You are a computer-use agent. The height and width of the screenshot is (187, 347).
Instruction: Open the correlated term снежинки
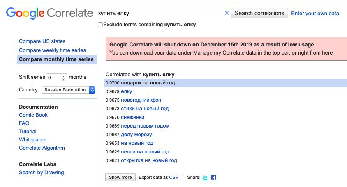(x=132, y=117)
